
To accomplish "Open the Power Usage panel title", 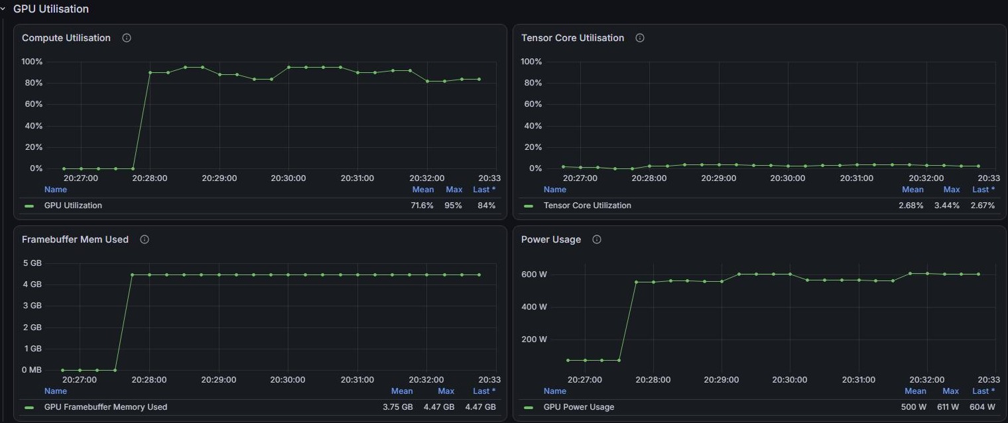I will pyautogui.click(x=551, y=239).
